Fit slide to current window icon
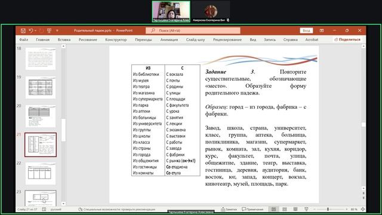382x215 pixels. coord(363,209)
